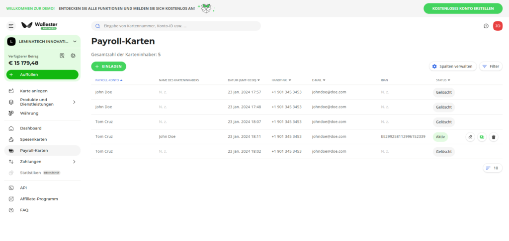Expand the Zahlungen menu section
Viewport: 509px width, 241px height.
pos(74,162)
